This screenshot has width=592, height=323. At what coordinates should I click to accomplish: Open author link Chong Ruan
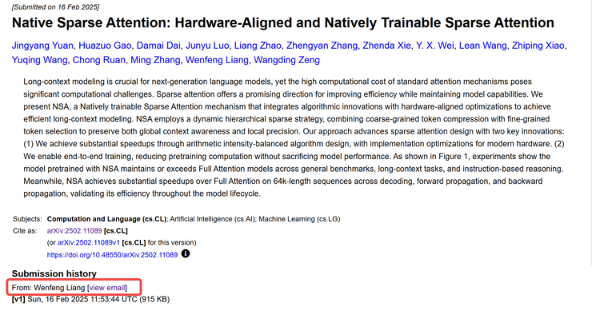tap(99, 60)
